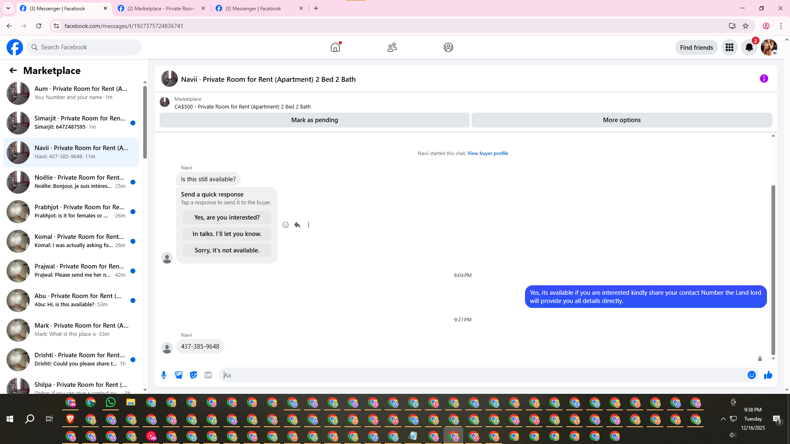
Task: Click the browser address bar URL
Action: click(124, 26)
